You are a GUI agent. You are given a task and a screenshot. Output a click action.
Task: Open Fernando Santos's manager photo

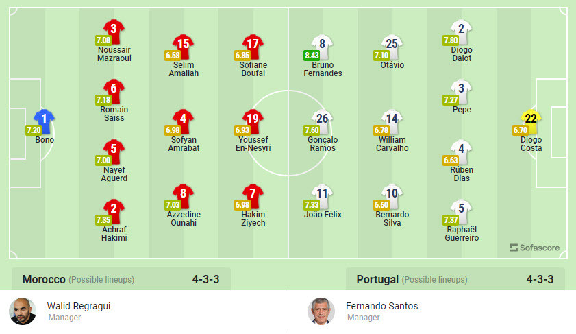coord(321,311)
